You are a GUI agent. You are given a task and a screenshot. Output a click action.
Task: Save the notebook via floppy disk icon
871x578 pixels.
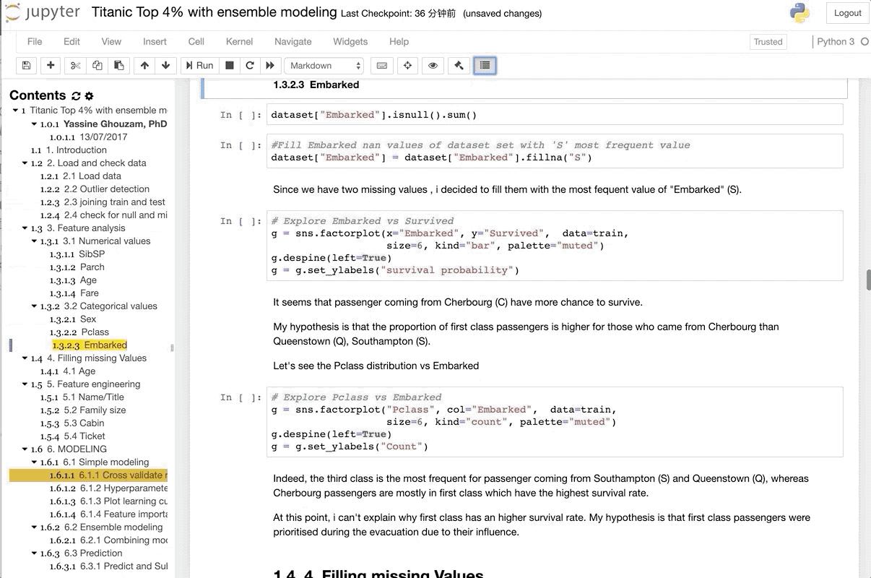click(x=25, y=65)
